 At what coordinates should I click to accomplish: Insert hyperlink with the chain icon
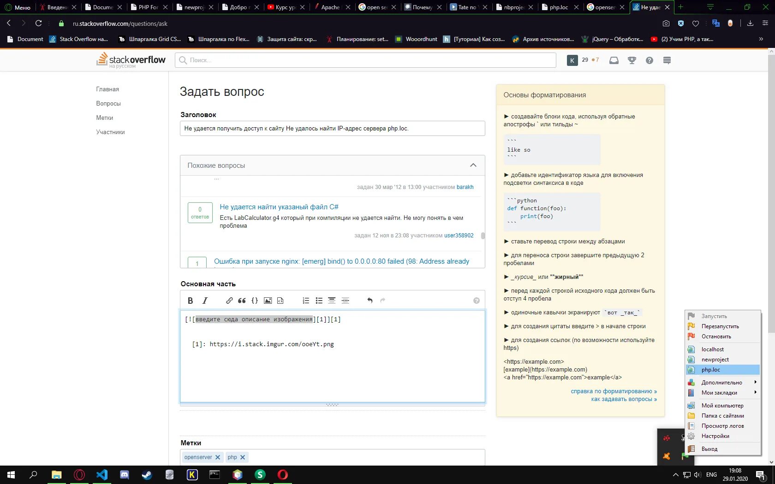click(x=229, y=301)
